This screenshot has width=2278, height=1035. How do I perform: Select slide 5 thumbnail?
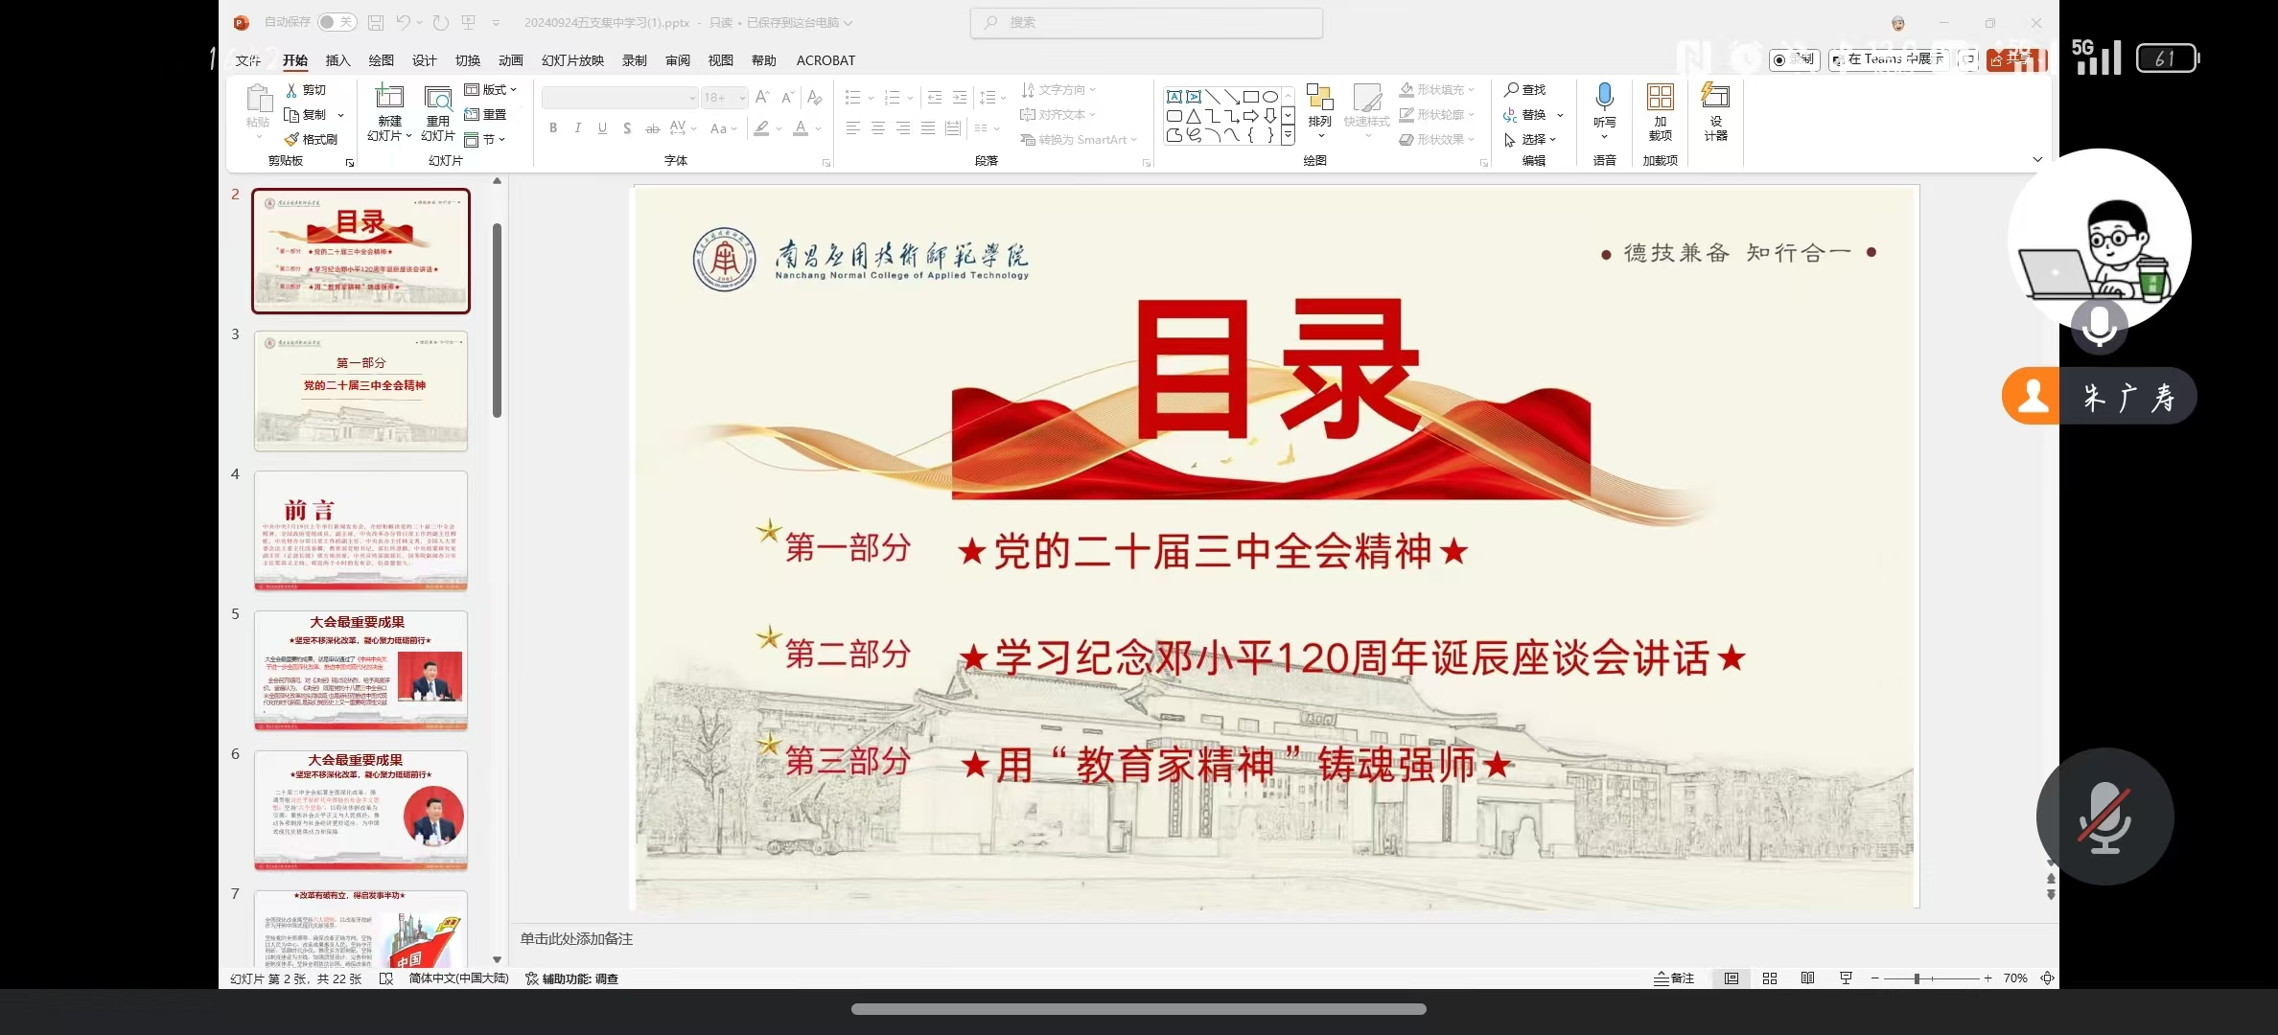coord(360,670)
